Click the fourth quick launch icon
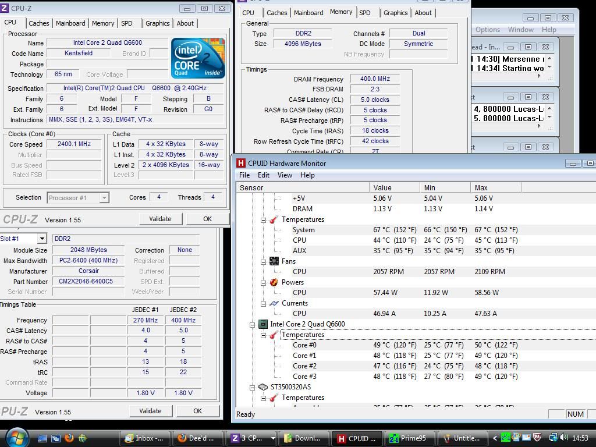Image resolution: width=596 pixels, height=447 pixels. click(83, 438)
